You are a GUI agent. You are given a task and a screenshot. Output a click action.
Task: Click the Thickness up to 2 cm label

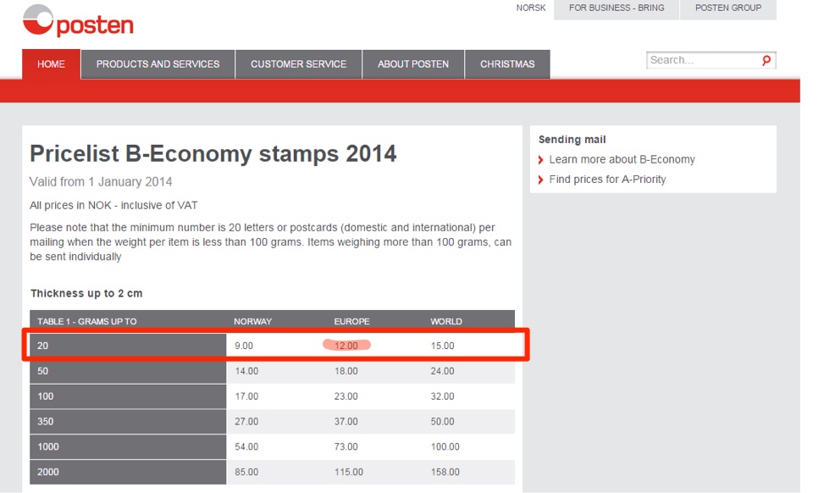click(x=86, y=293)
